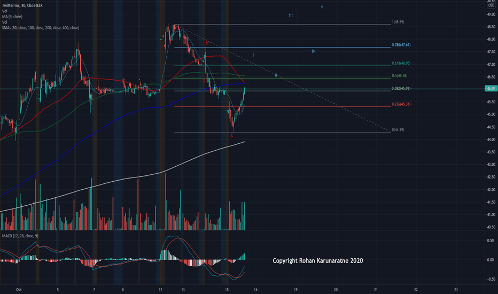The height and width of the screenshot is (294, 498).
Task: Click the blue wave label i
Action: [253, 55]
